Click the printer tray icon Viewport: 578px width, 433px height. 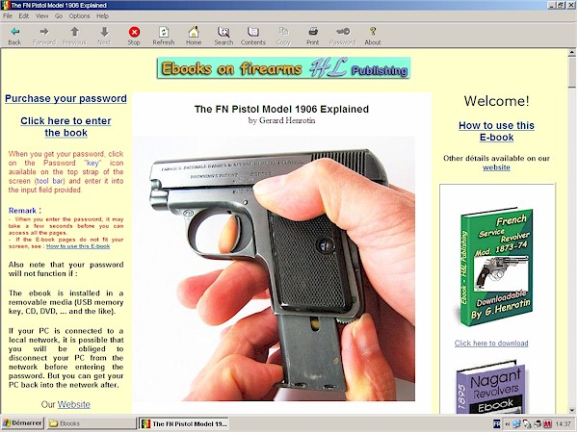(538, 424)
